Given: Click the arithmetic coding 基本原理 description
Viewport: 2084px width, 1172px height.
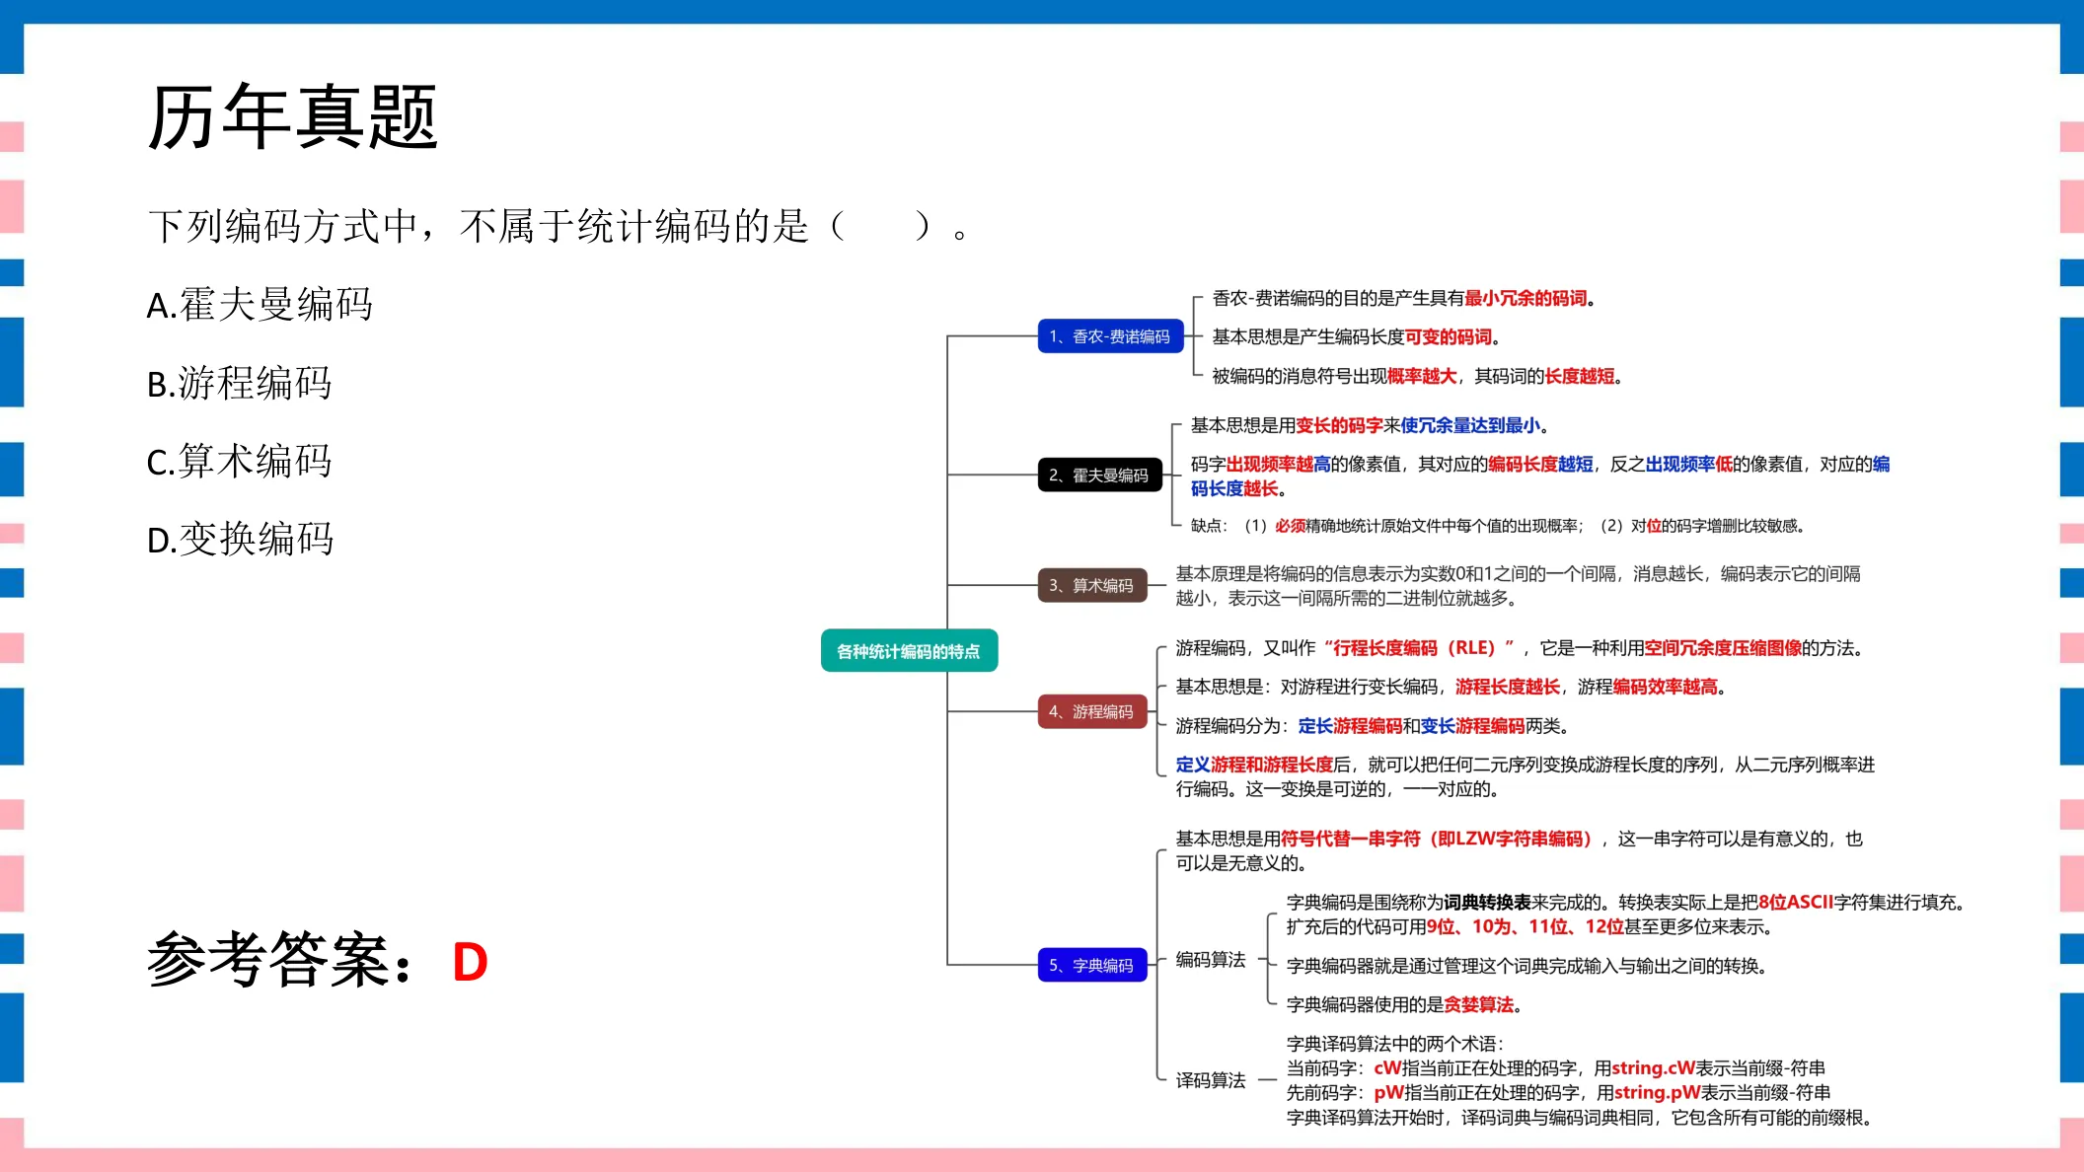Looking at the screenshot, I should click(x=1519, y=586).
